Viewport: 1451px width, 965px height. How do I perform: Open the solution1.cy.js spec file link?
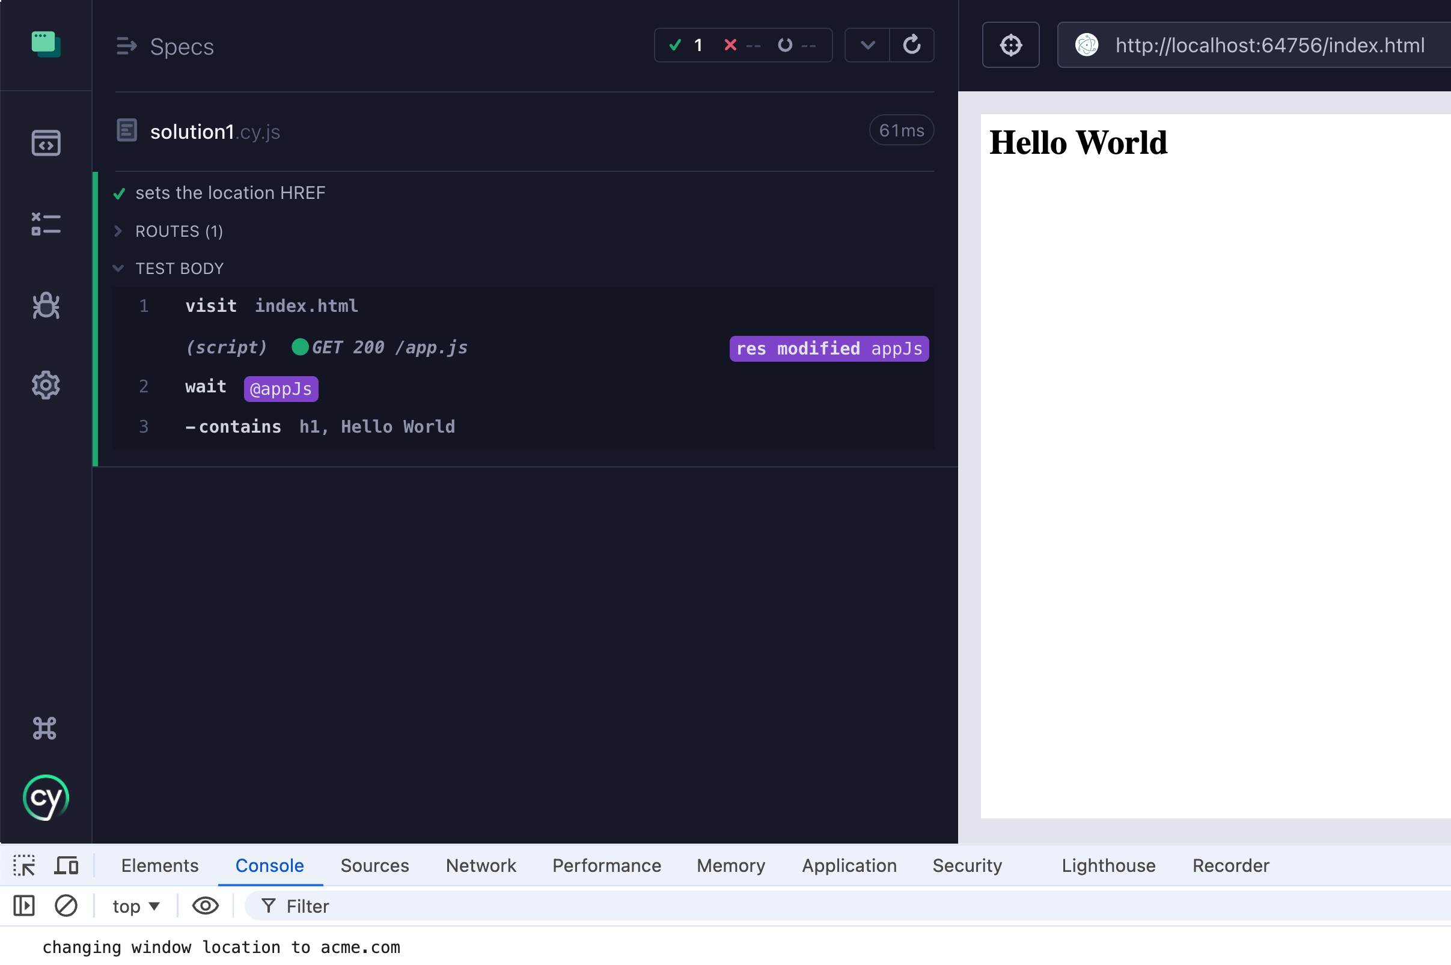[x=215, y=132]
